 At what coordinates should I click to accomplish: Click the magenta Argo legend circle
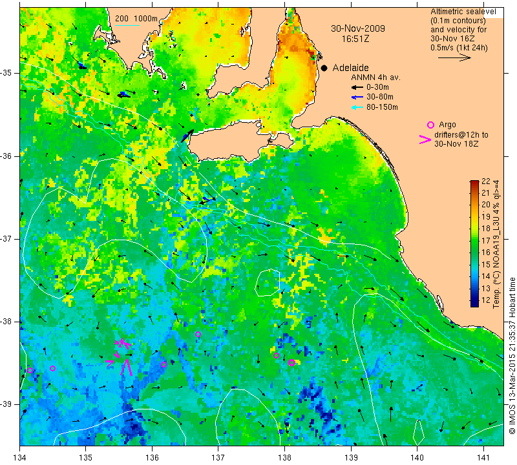pos(430,125)
